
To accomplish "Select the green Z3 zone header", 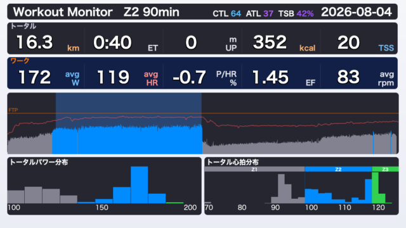I will pos(385,169).
